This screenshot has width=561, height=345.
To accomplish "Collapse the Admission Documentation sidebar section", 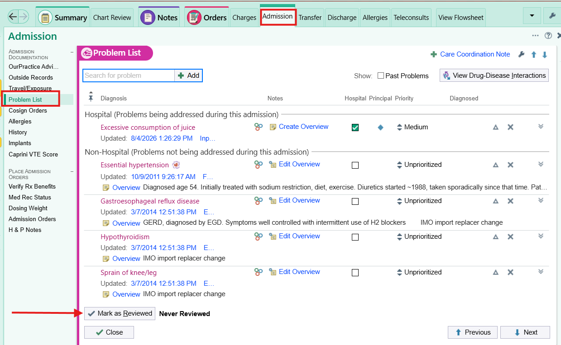I will coord(72,52).
